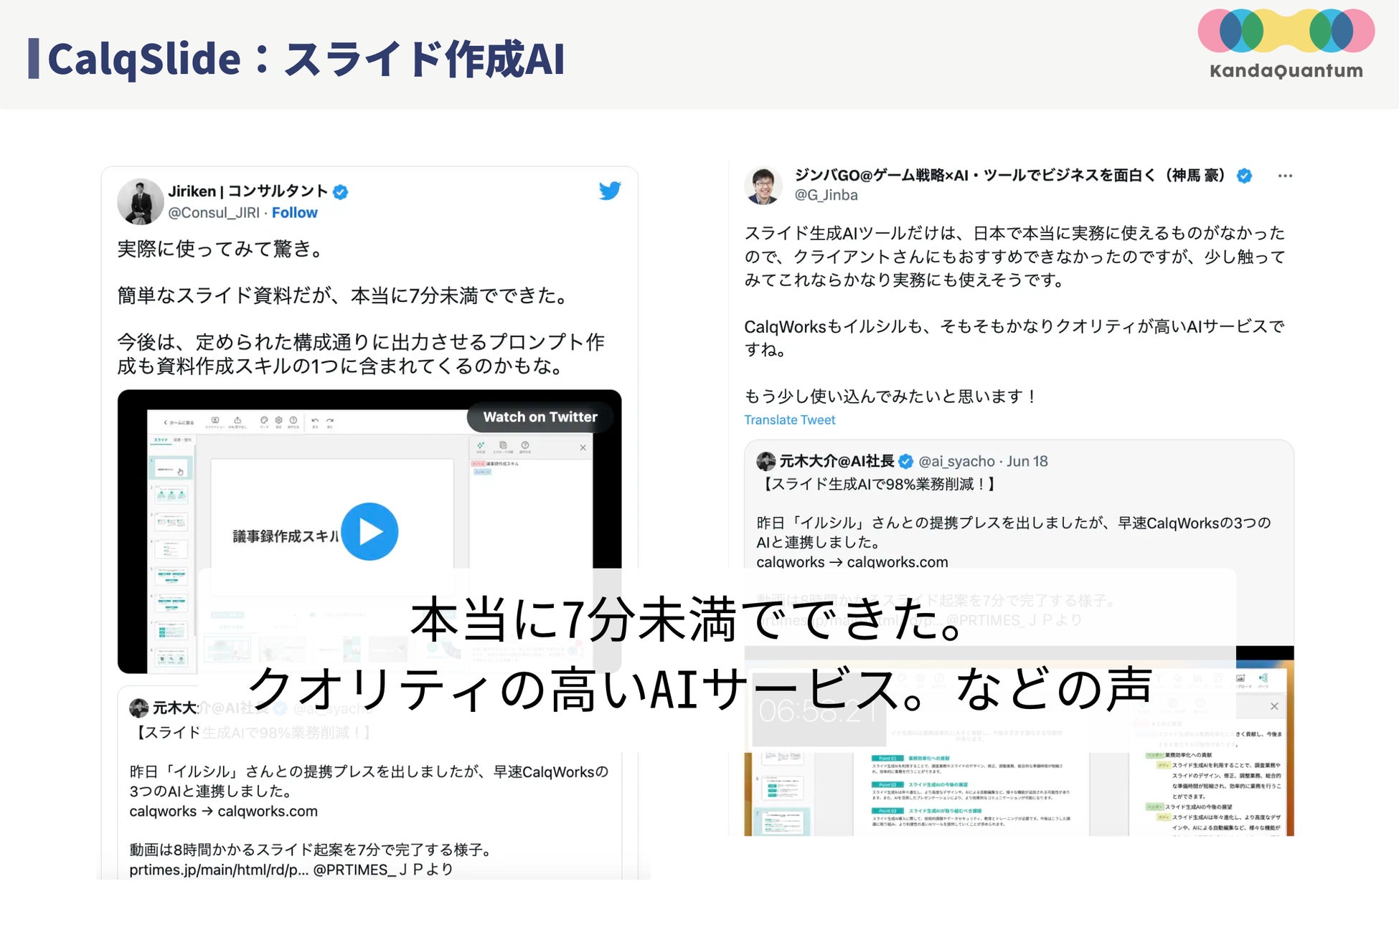
Task: Click Jiriken's profile avatar
Action: [x=141, y=201]
